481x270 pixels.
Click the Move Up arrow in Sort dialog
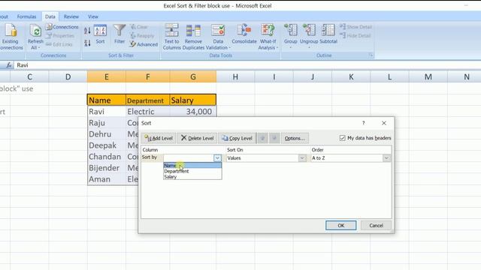pyautogui.click(x=262, y=138)
